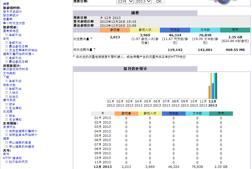Click icon beside 出站处 entry
Viewport: 252px width, 169px height.
(x=6, y=97)
